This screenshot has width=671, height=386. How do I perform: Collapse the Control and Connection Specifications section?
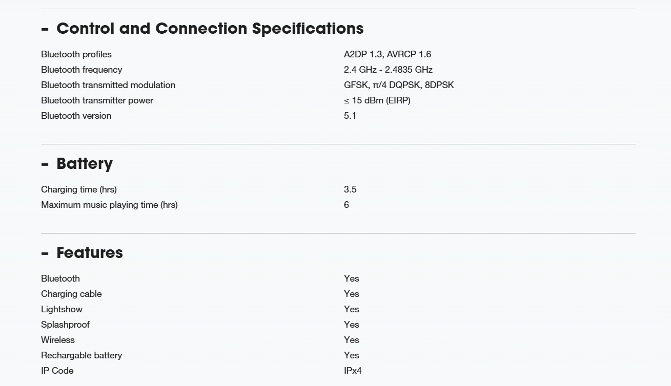(x=202, y=28)
